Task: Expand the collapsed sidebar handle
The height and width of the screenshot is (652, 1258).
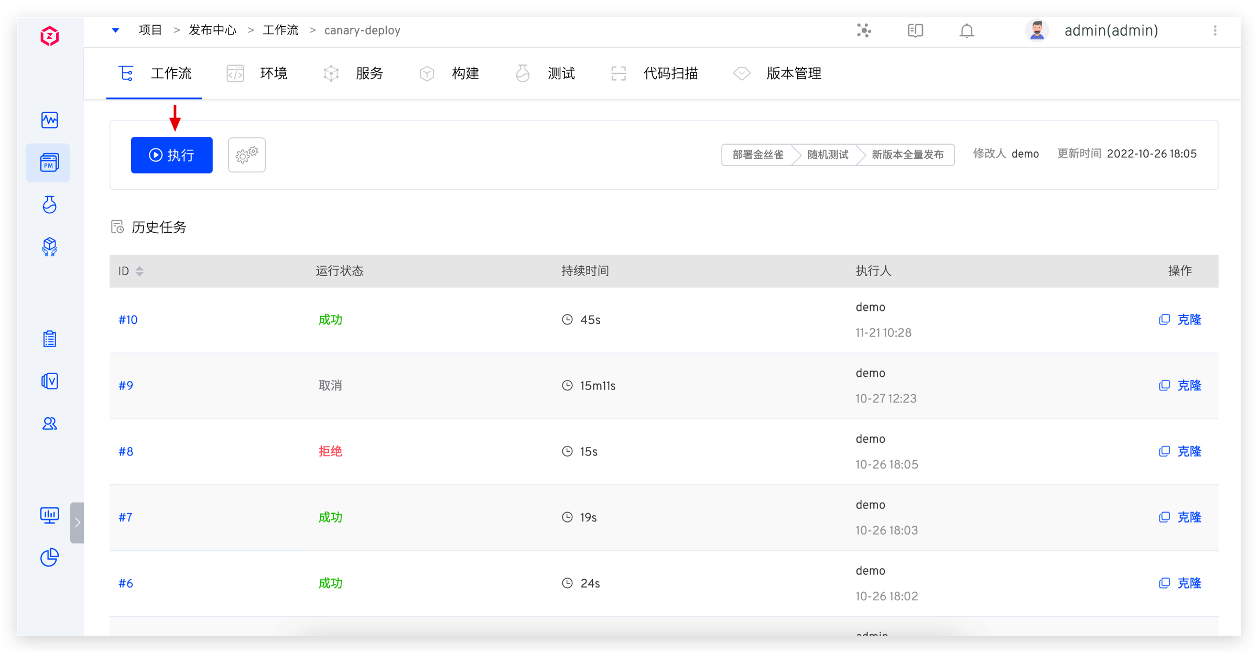Action: point(77,523)
